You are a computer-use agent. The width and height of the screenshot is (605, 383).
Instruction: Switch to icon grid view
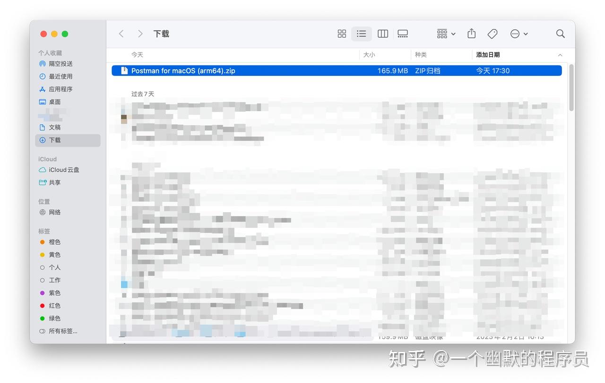[341, 33]
